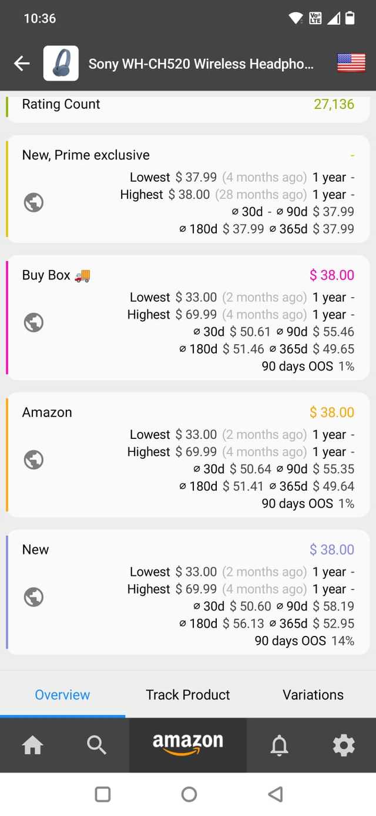Switch to Variations tab
This screenshot has width=376, height=816.
click(313, 695)
